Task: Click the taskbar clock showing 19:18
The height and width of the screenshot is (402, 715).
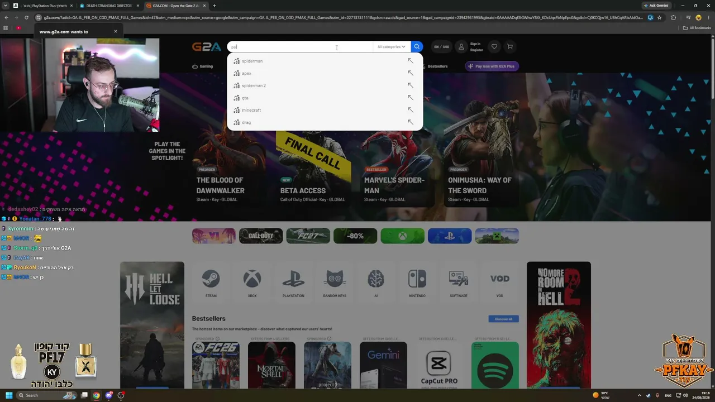Action: 702,395
